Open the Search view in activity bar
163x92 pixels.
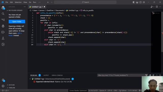pyautogui.click(x=3, y=14)
